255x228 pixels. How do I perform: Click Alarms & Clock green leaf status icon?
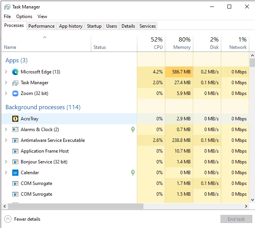click(133, 130)
